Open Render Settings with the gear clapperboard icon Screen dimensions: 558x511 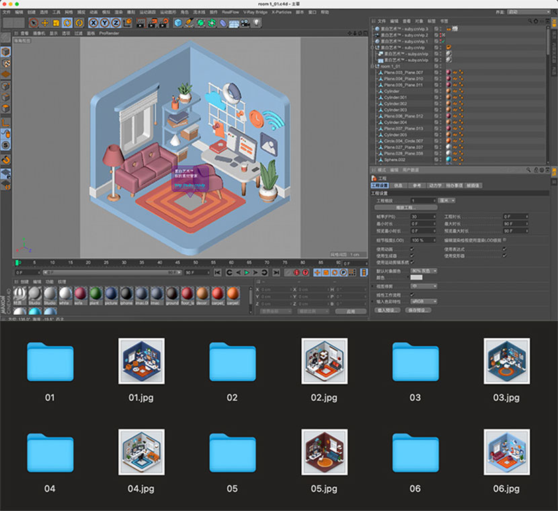pos(163,23)
